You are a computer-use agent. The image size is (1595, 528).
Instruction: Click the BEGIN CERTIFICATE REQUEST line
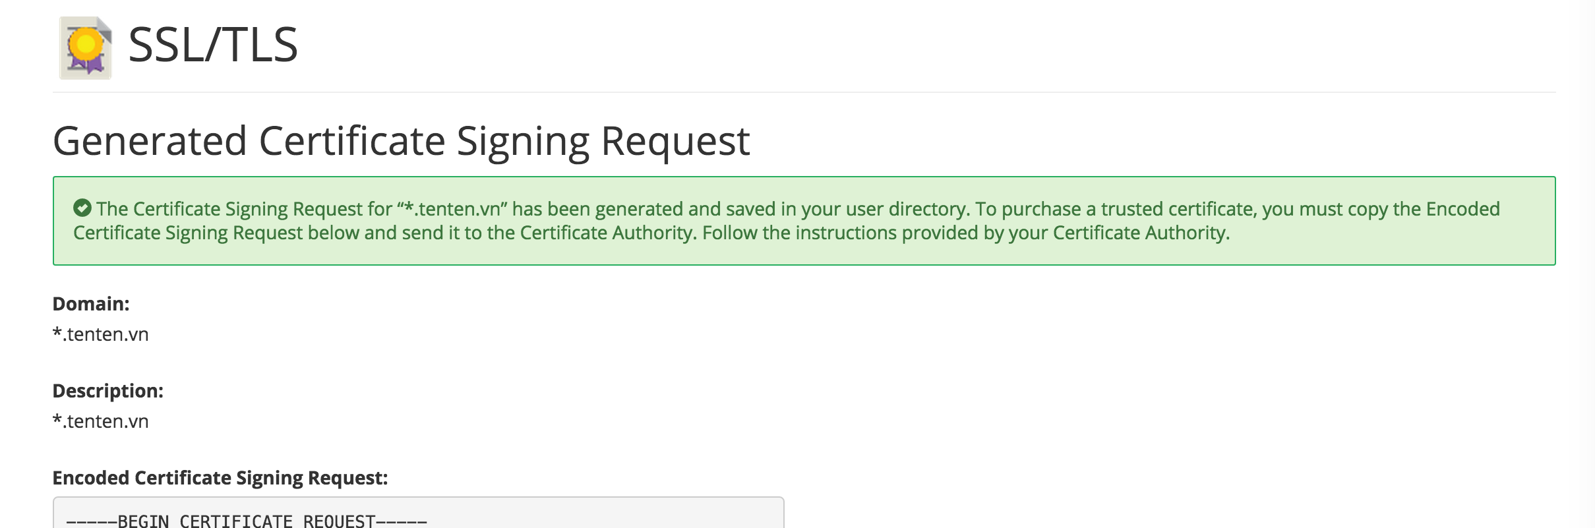(247, 521)
